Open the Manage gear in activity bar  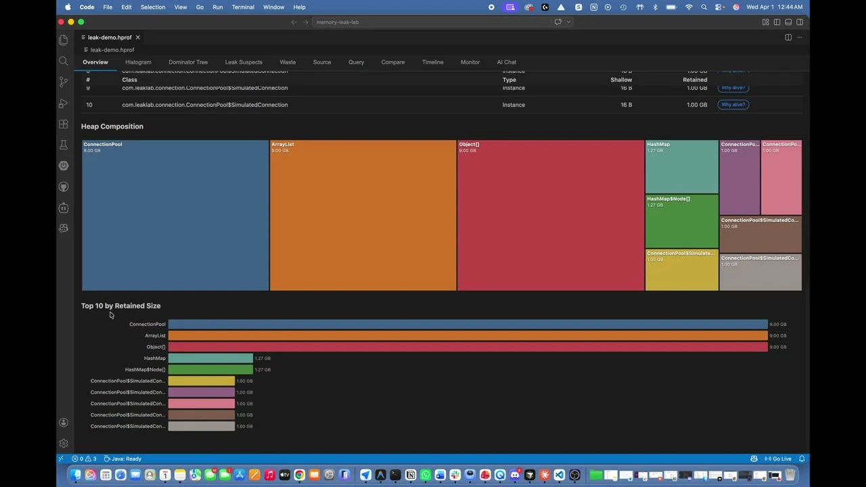coord(64,444)
